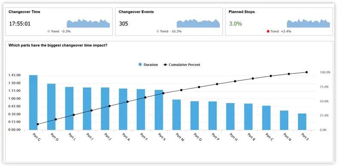This screenshot has height=166, width=338.
Task: Select the Changeover Events value 305
Action: [124, 24]
